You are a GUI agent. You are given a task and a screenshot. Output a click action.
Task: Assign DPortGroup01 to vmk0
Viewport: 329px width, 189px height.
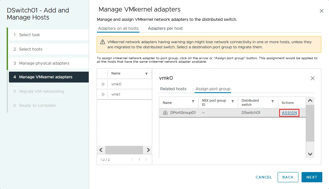(x=289, y=113)
